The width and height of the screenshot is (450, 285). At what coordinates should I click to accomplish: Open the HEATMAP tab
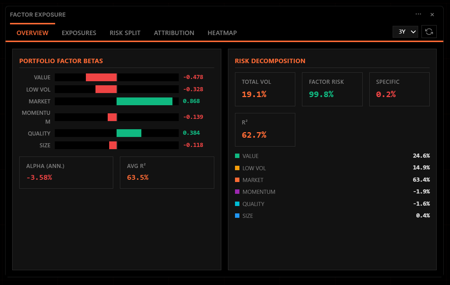pos(222,33)
